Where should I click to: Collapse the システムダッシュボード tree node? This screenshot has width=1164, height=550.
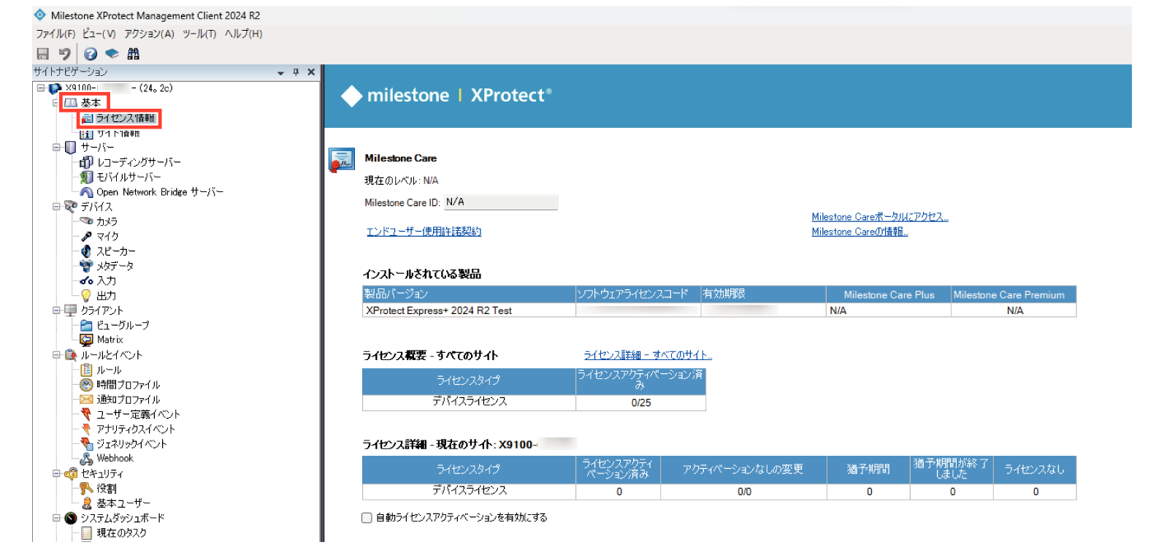pyautogui.click(x=56, y=518)
